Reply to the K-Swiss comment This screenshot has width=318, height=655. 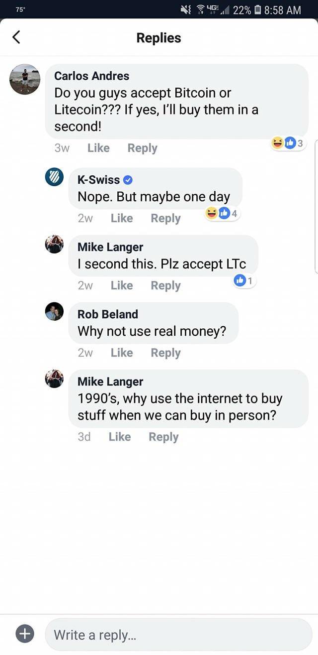[165, 218]
